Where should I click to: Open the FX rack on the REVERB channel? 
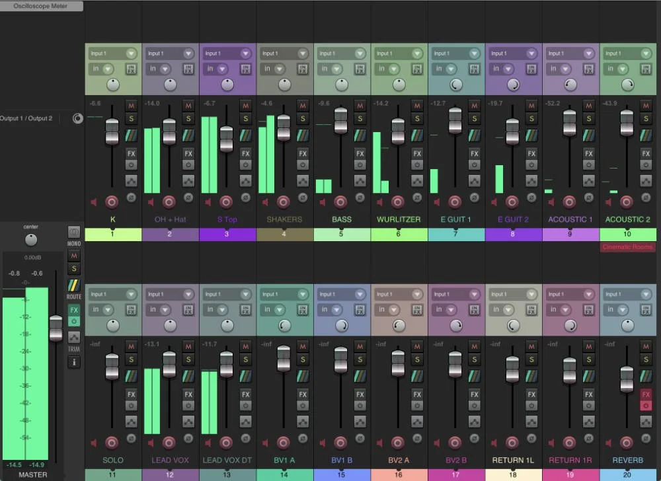(x=645, y=394)
